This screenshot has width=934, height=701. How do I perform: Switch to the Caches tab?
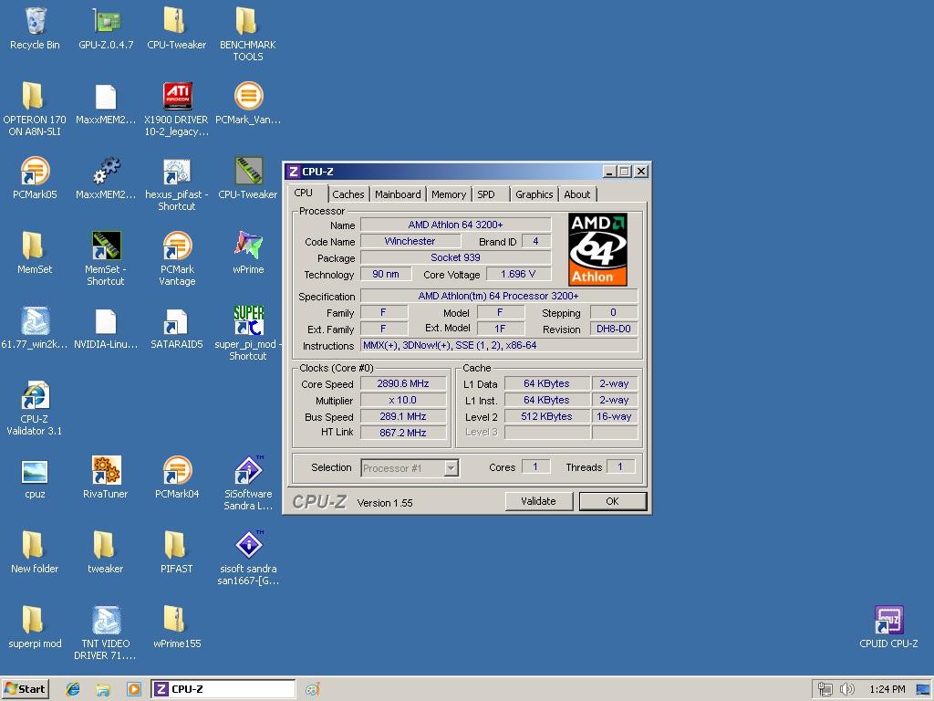348,194
